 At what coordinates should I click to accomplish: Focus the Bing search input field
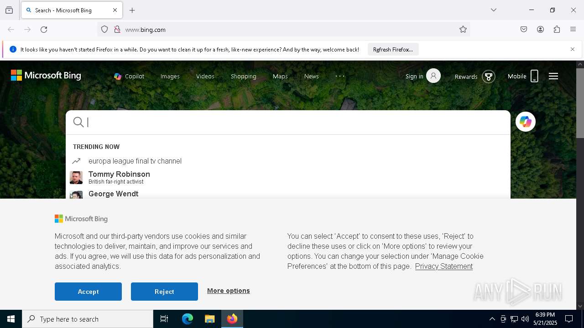pyautogui.click(x=297, y=122)
